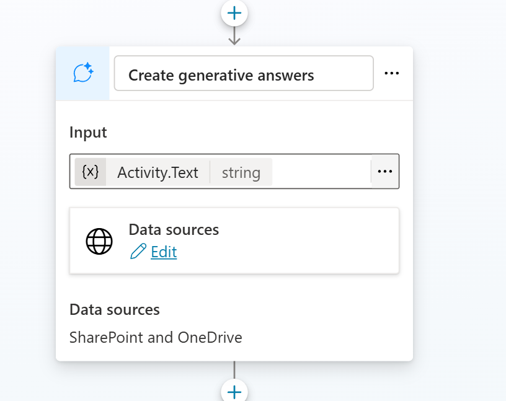
Task: Click the bottom 'Data sources' section label
Action: (115, 310)
